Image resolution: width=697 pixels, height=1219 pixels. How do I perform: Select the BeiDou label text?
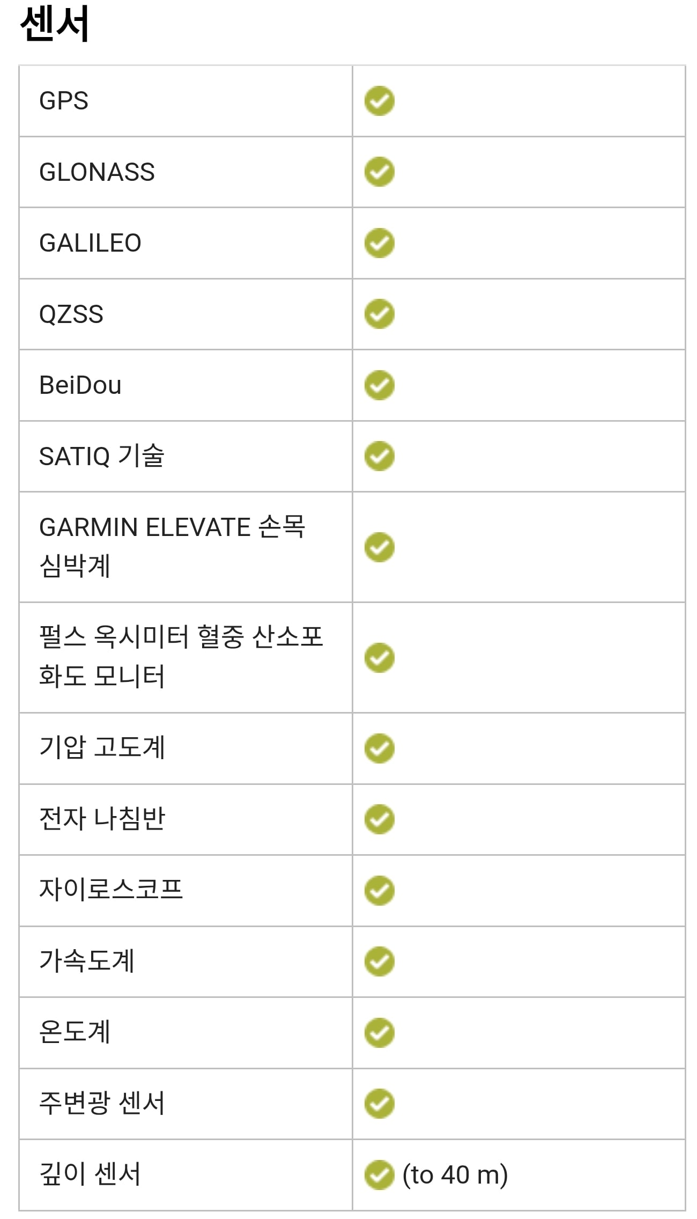(x=80, y=385)
